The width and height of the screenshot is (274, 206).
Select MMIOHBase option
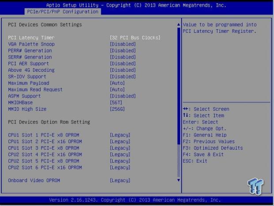tap(20, 102)
